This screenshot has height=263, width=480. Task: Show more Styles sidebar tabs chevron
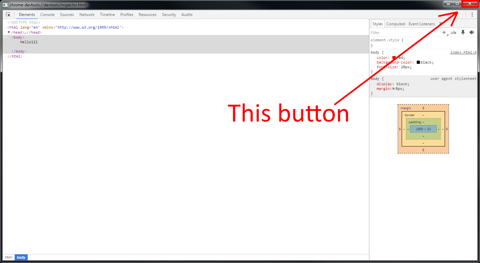click(x=440, y=24)
